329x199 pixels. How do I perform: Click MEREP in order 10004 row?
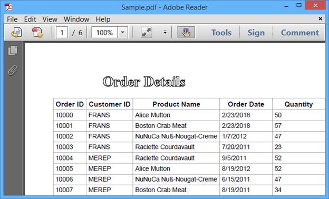100,158
